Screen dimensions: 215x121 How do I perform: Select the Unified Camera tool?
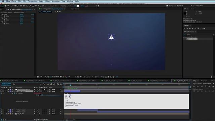[x=14, y=6]
